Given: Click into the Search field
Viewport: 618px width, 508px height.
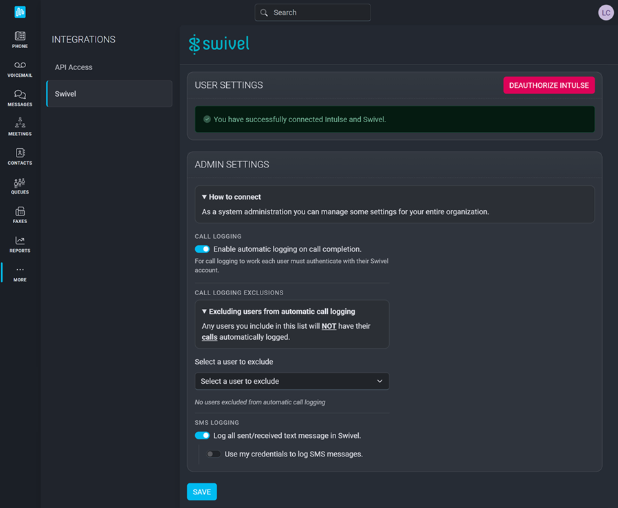Looking at the screenshot, I should pos(313,12).
